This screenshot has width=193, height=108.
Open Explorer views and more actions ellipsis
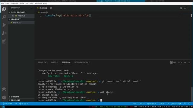point(31,8)
